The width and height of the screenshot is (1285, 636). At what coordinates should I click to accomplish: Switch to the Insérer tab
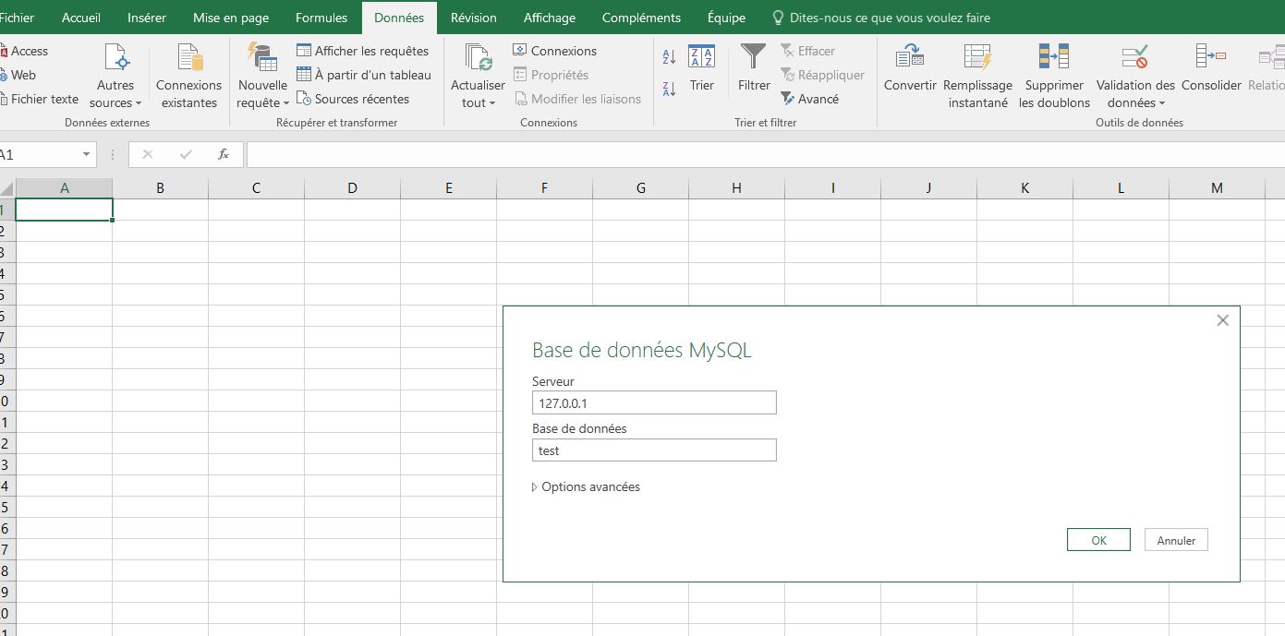pos(147,18)
